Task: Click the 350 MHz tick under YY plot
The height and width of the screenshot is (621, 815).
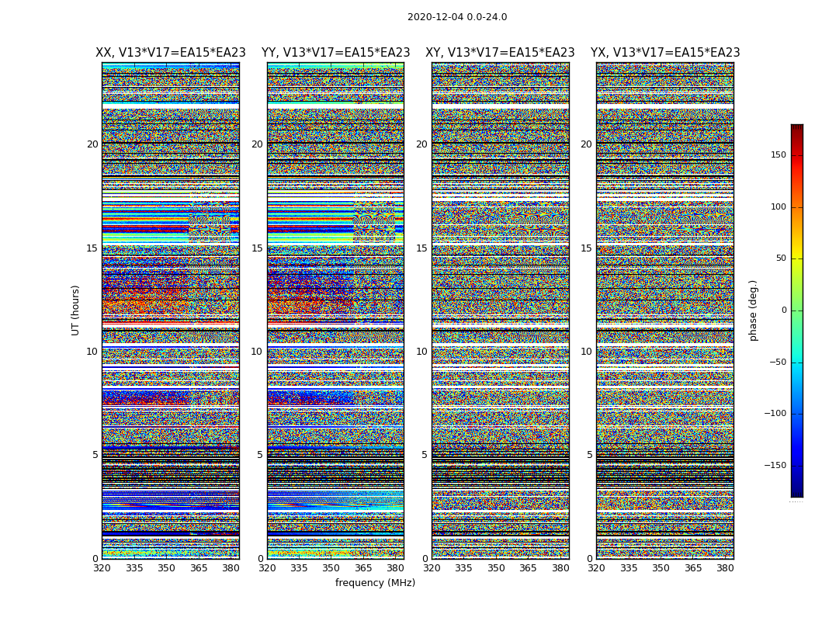Action: click(331, 568)
